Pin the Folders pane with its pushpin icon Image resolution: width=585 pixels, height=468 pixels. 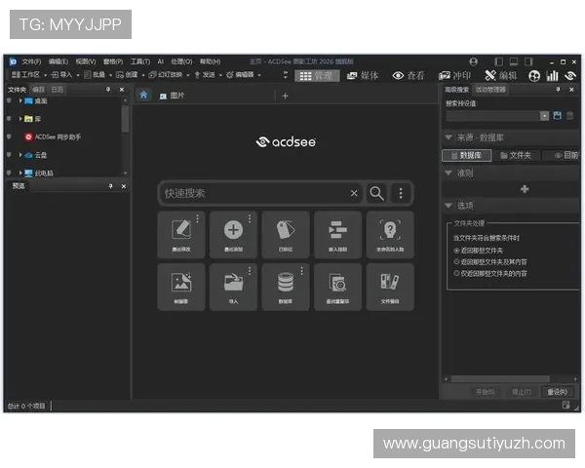pos(108,89)
